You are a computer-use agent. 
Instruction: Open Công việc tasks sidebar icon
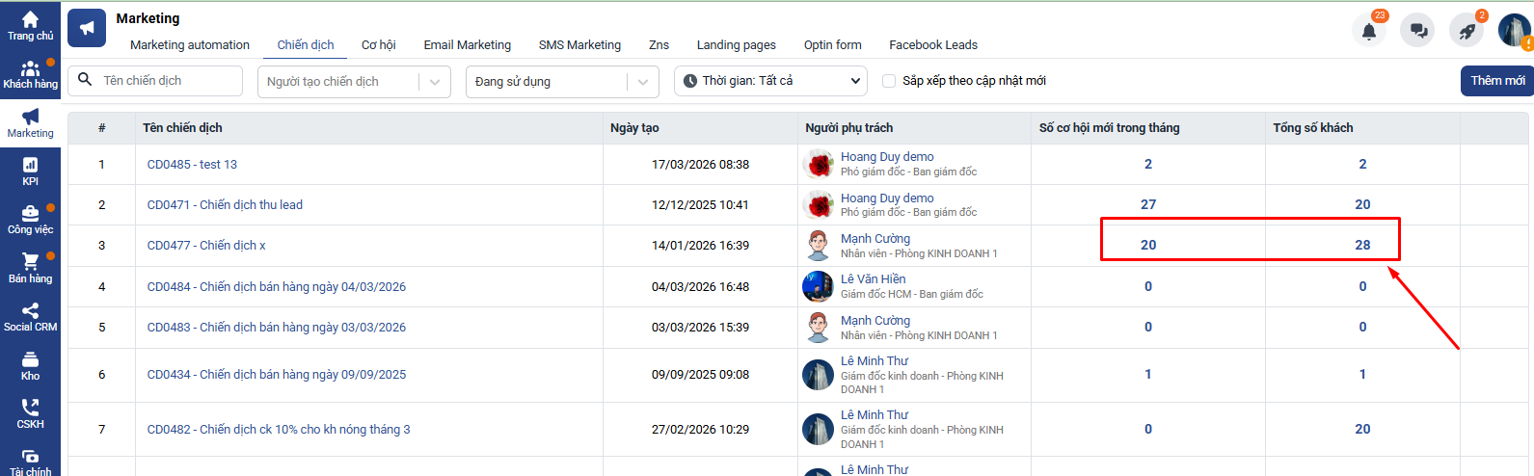30,216
